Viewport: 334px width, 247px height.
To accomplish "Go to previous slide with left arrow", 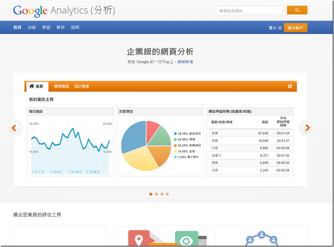I will click(14, 128).
